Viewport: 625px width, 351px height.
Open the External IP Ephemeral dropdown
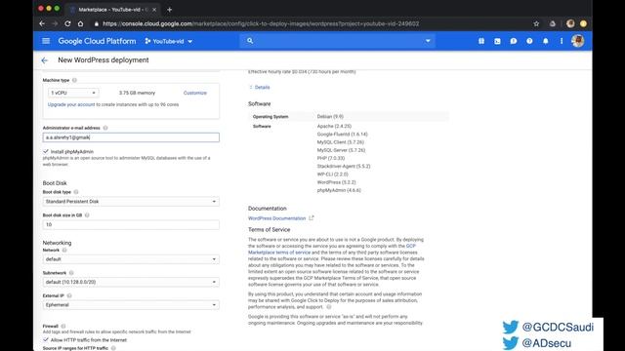pyautogui.click(x=131, y=305)
